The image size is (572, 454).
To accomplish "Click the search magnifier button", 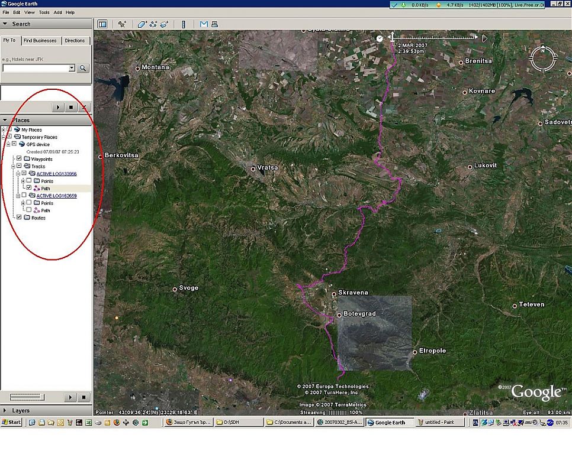I will point(83,68).
